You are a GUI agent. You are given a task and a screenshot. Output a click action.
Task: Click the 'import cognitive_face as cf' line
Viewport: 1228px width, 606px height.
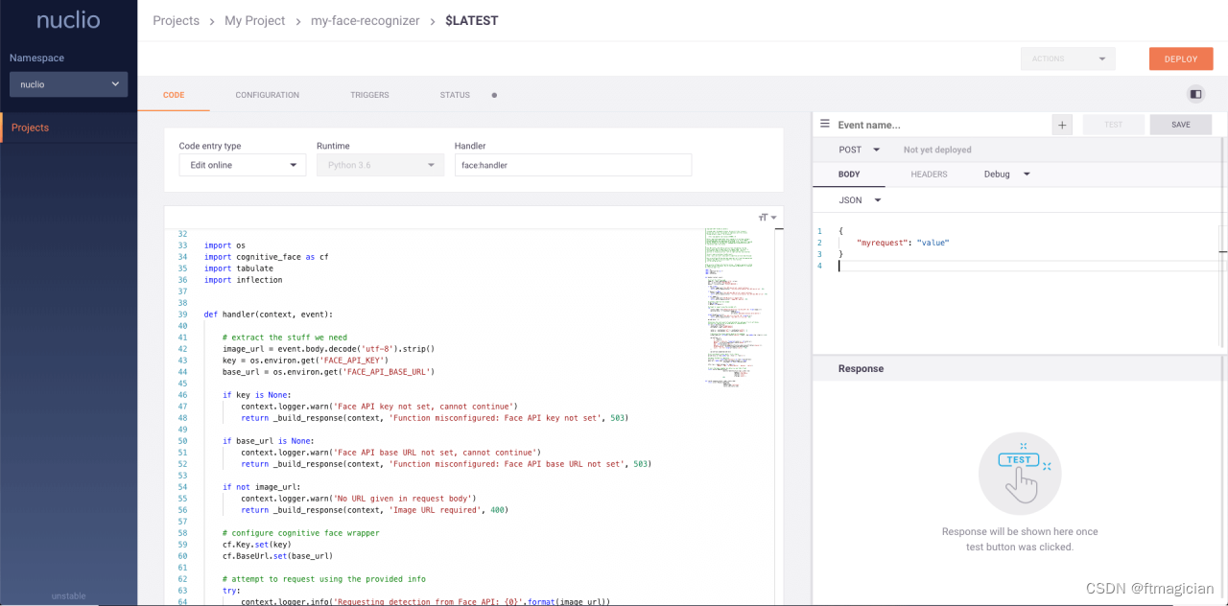coord(266,257)
